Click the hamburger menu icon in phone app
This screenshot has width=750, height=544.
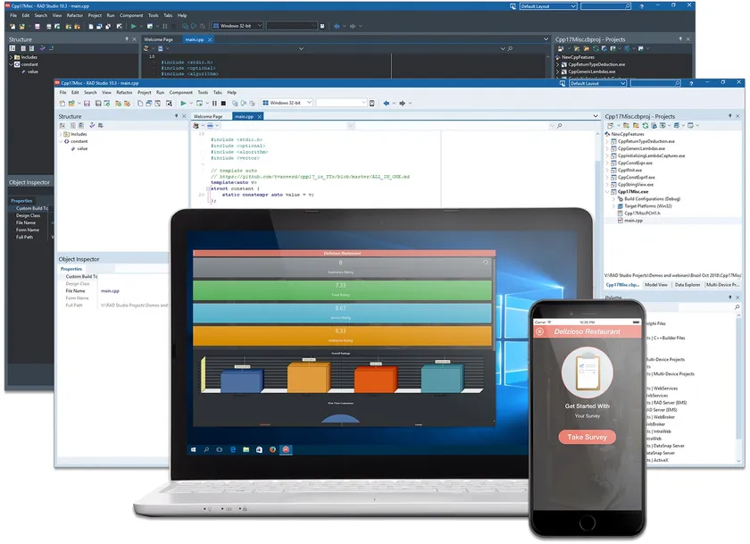point(539,331)
